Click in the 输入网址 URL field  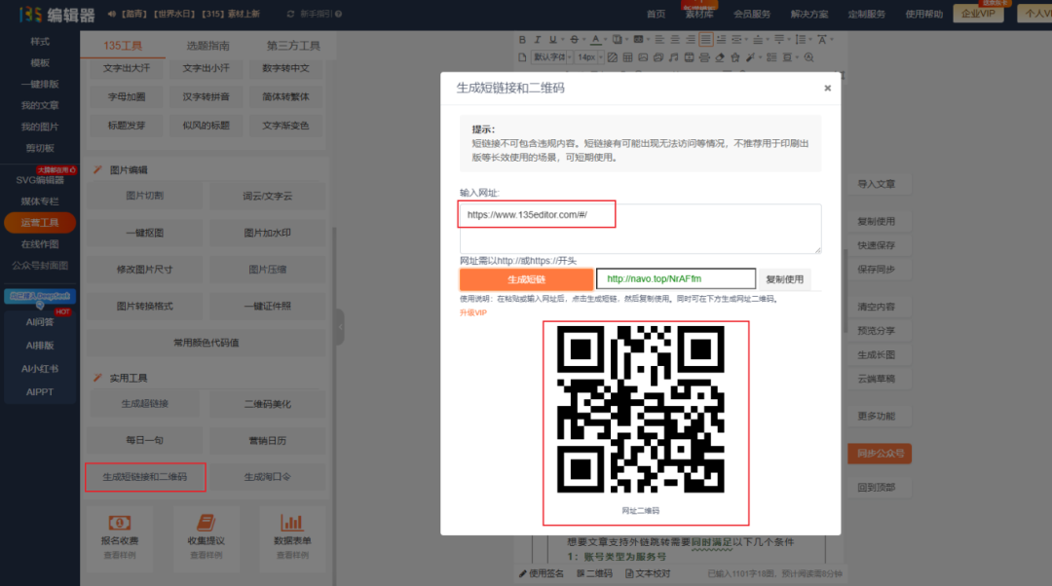(x=640, y=229)
